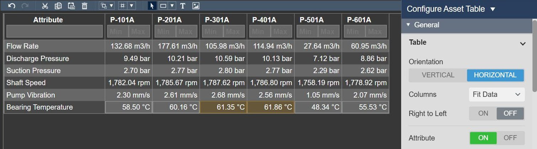The width and height of the screenshot is (537, 149).
Task: Click the 1,758.19 rpm cell
Action: [318, 83]
